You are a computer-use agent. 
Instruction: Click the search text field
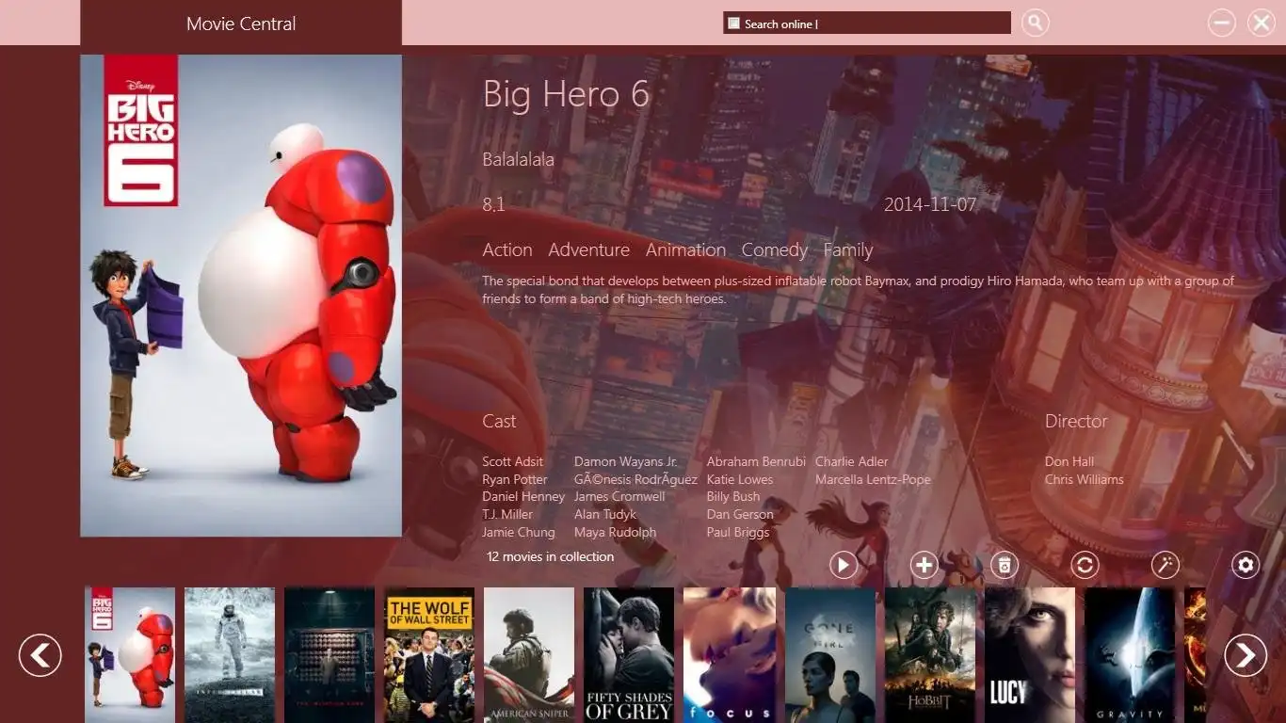point(867,23)
